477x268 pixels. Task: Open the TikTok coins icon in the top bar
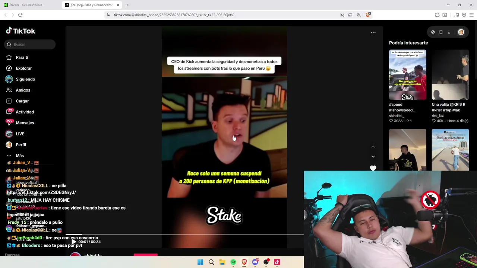433,32
